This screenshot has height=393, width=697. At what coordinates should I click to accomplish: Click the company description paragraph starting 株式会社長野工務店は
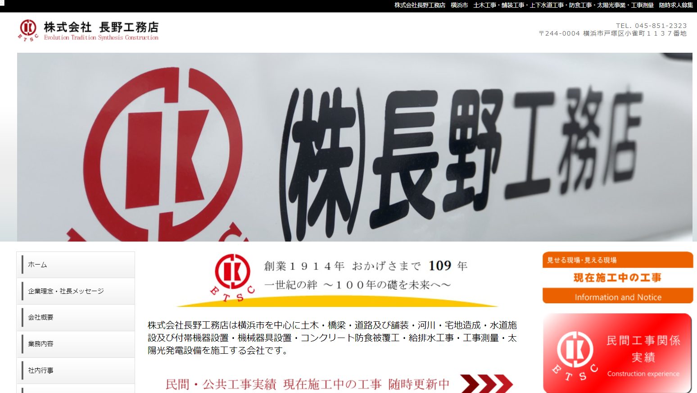[332, 338]
